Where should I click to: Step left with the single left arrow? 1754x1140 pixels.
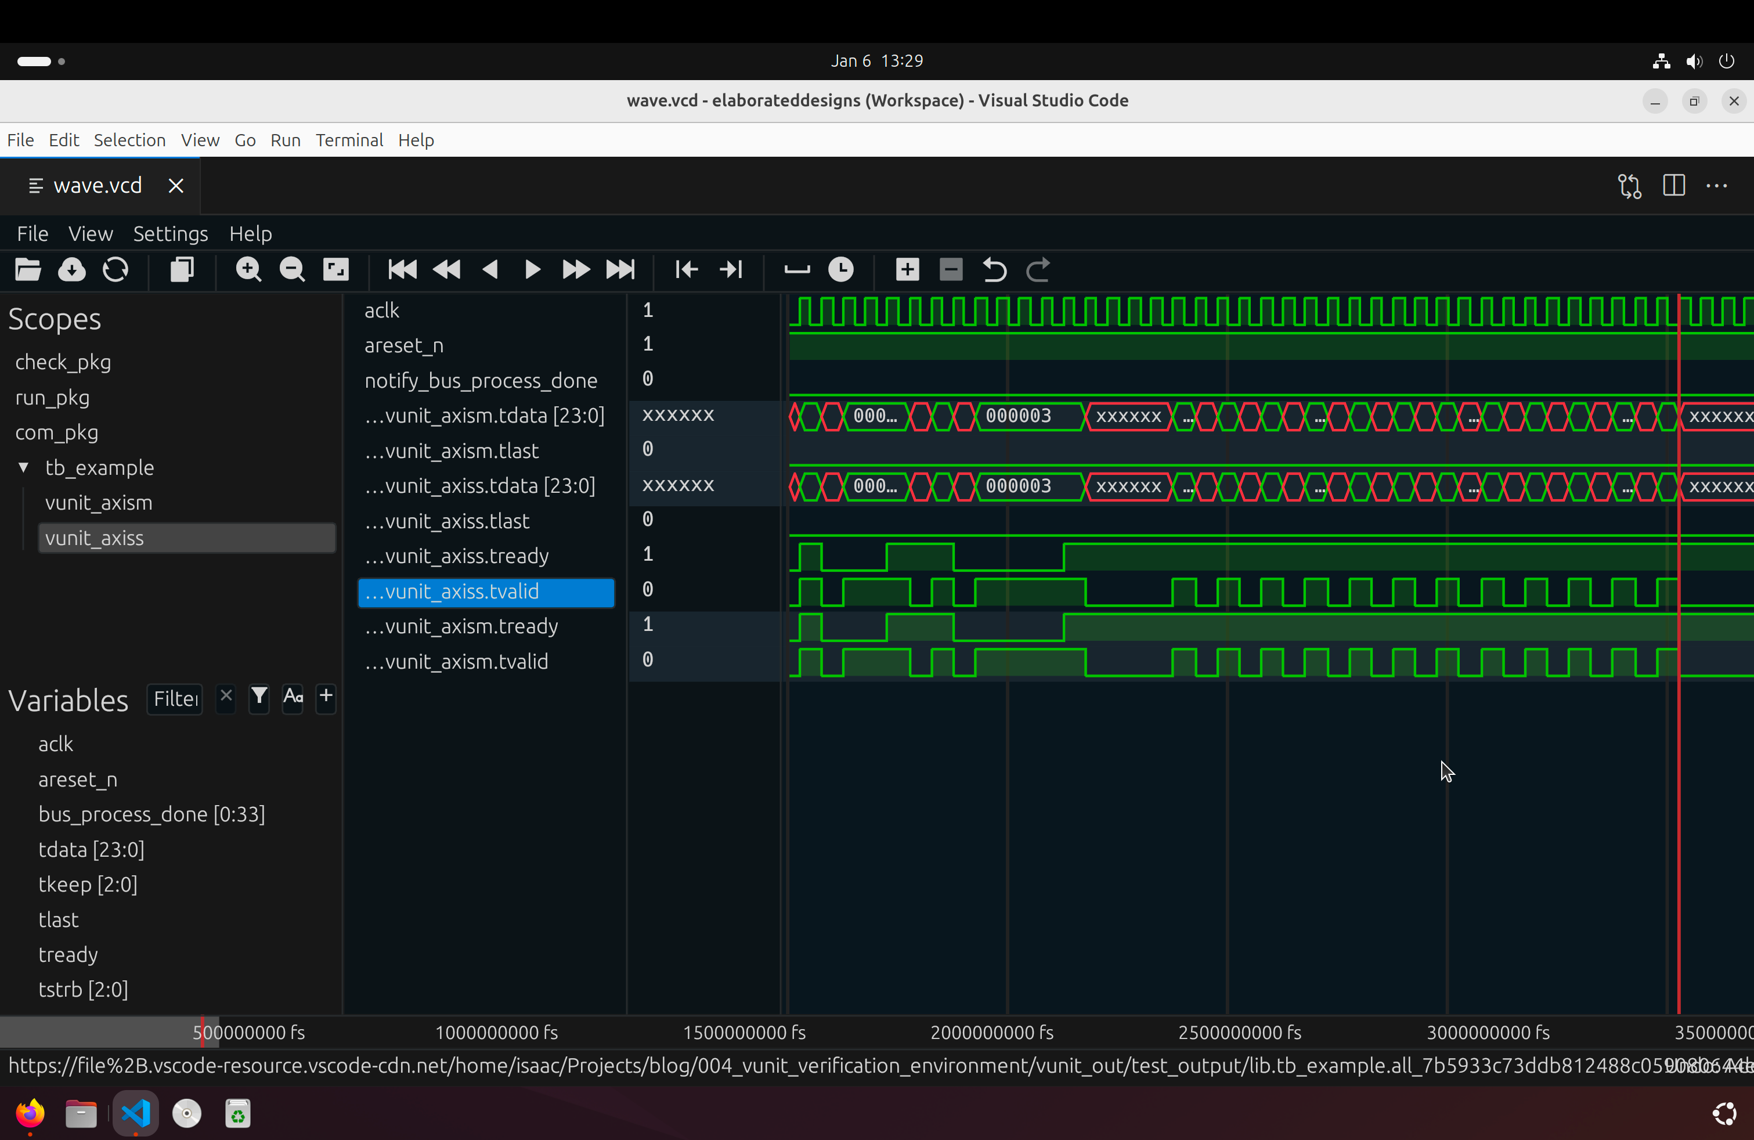(490, 270)
